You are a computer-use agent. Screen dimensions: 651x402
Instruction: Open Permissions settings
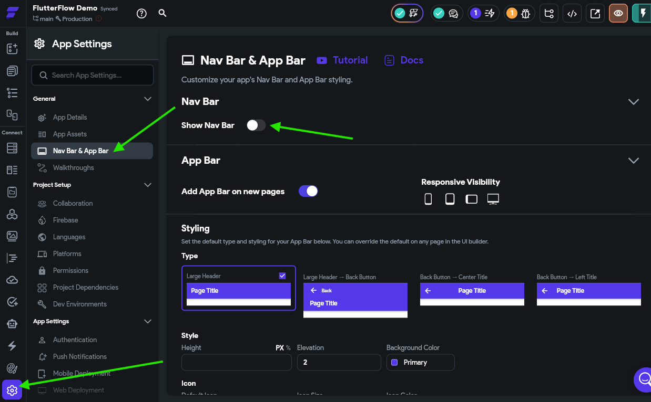point(92,270)
